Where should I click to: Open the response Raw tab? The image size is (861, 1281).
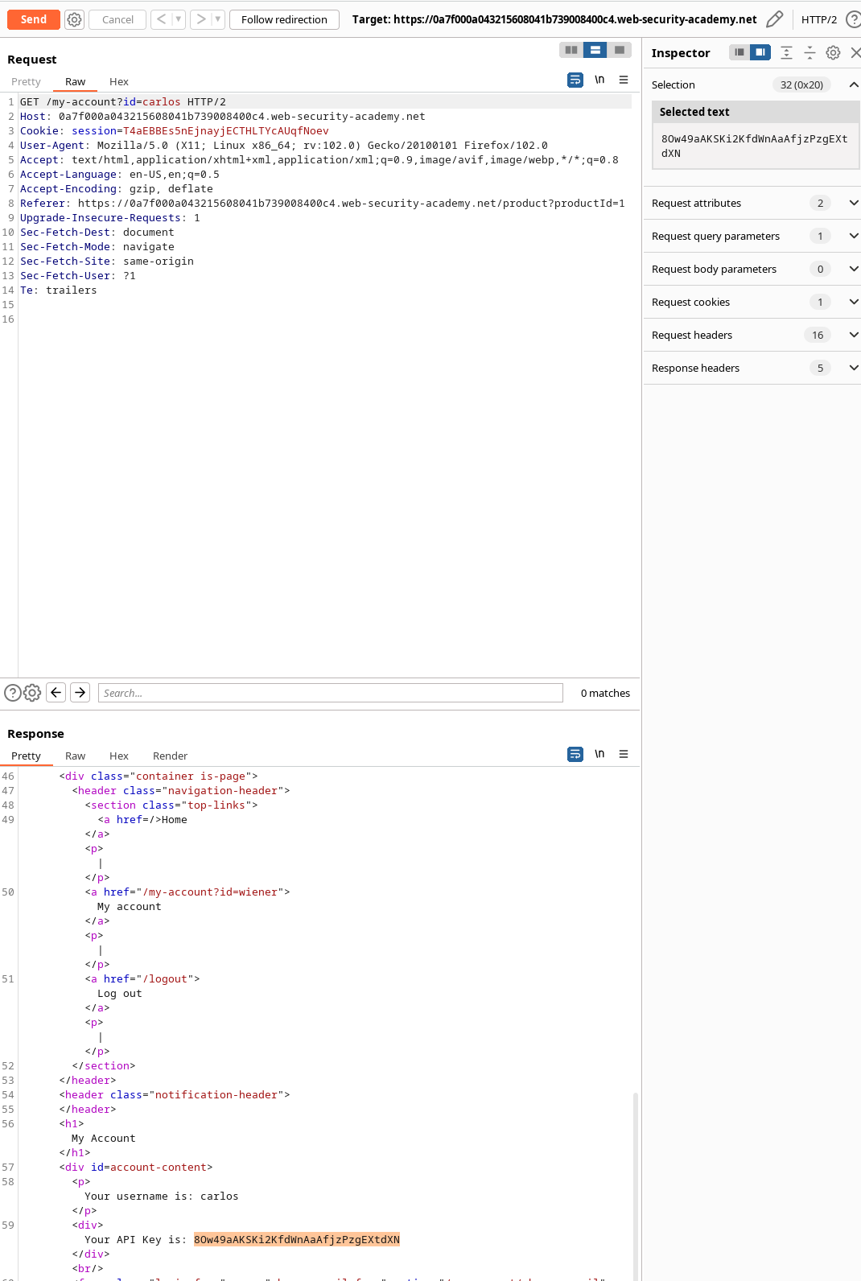(x=75, y=756)
